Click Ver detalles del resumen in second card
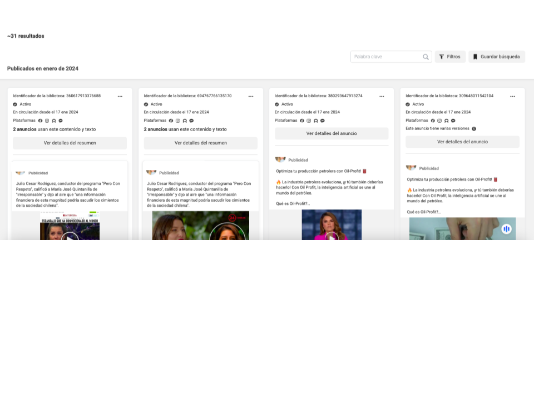 [x=200, y=143]
